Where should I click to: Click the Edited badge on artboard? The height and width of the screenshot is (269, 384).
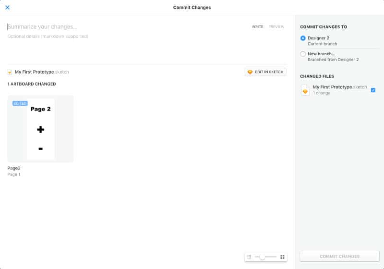(20, 103)
